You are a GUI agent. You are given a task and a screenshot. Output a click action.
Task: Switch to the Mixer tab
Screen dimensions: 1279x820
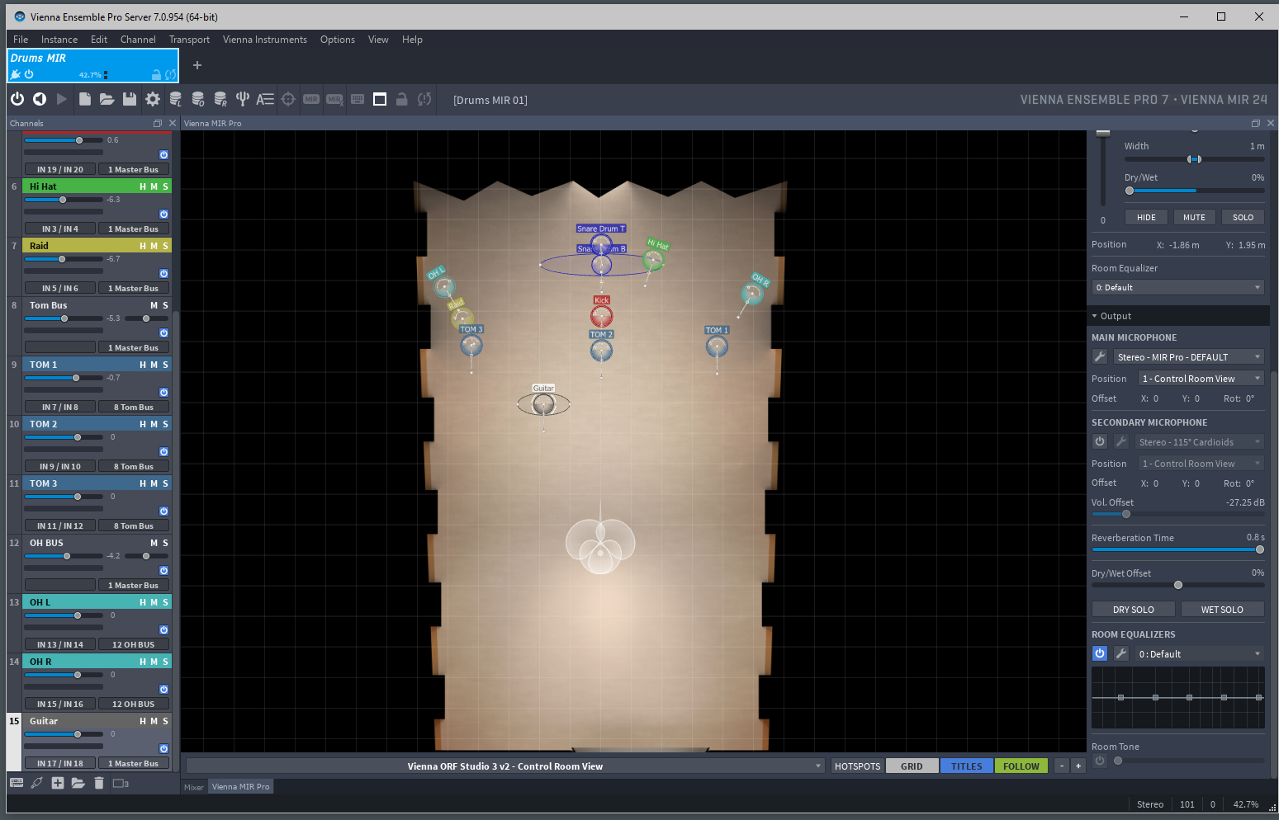pyautogui.click(x=194, y=786)
